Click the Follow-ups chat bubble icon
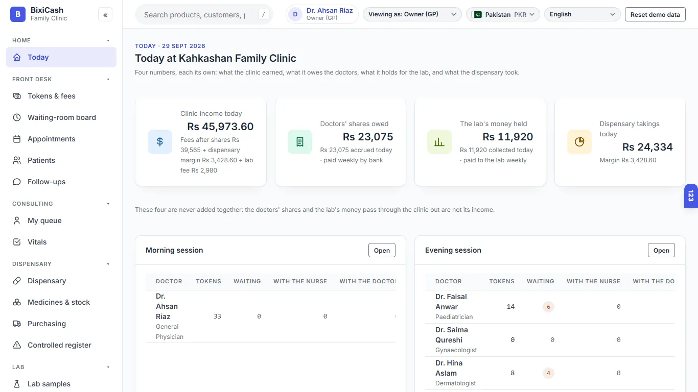This screenshot has width=698, height=392. (17, 182)
